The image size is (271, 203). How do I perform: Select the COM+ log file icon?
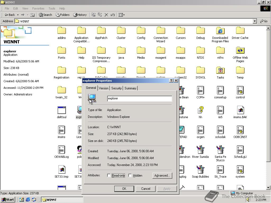(201, 90)
